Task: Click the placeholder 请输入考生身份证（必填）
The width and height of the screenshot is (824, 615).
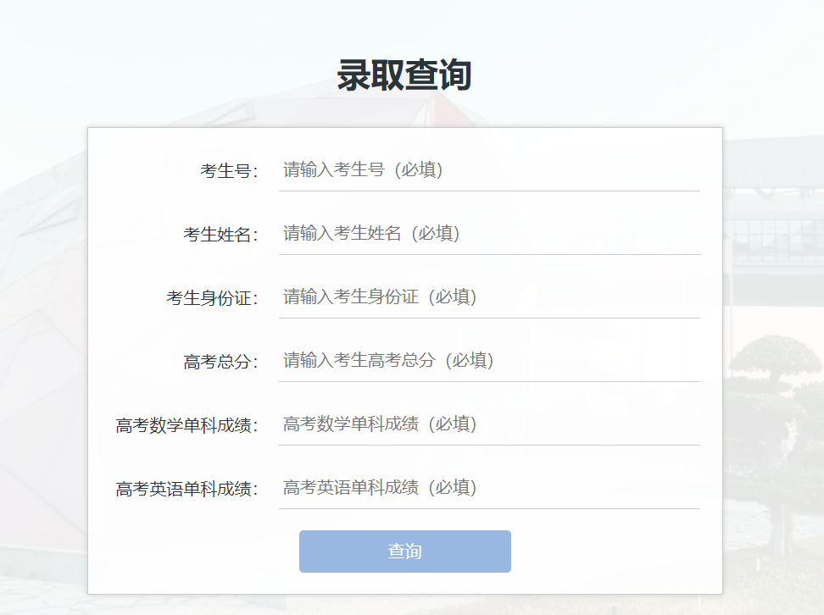Action: tap(378, 296)
